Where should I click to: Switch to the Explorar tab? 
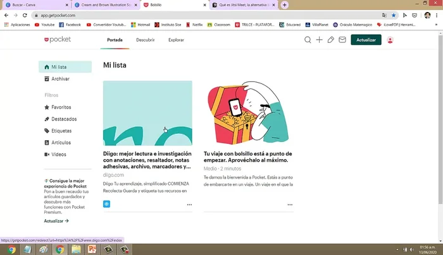coord(176,40)
